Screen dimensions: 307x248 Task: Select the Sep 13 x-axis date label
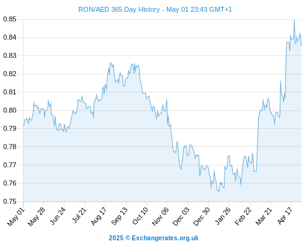pyautogui.click(x=119, y=216)
